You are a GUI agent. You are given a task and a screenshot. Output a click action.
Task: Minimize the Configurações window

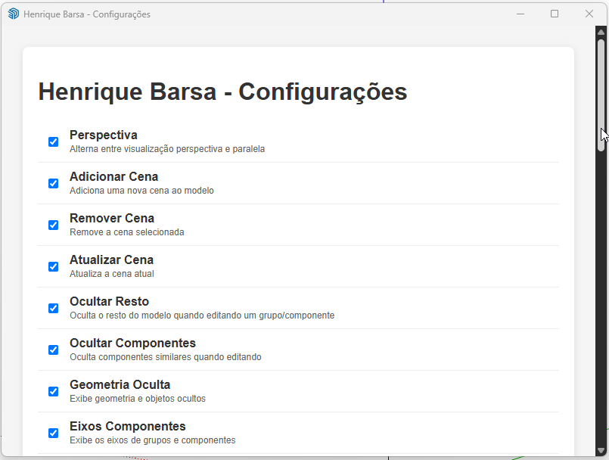pos(520,14)
